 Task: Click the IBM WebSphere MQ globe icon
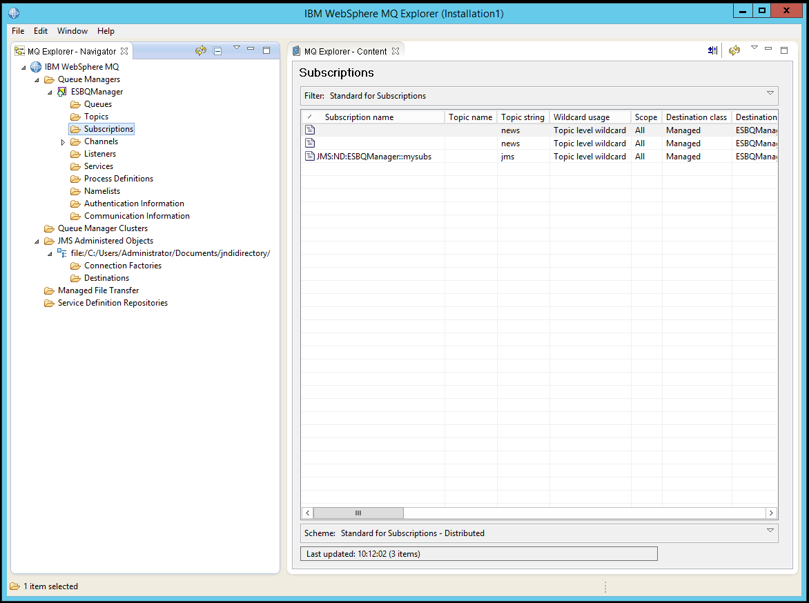(35, 67)
